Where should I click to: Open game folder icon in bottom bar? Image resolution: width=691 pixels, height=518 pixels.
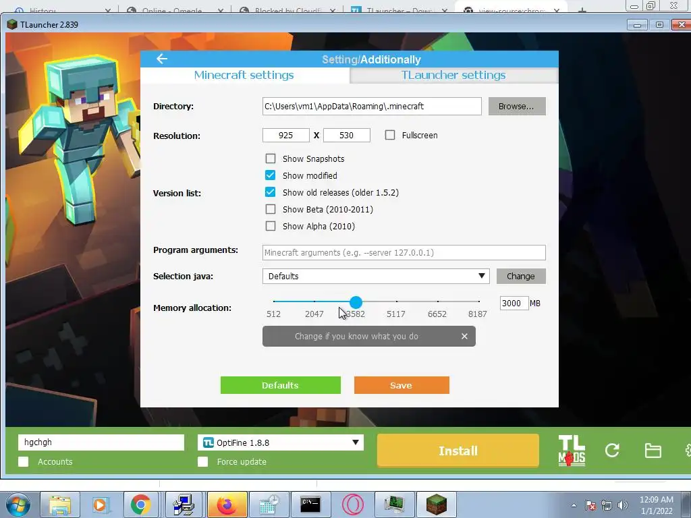point(653,451)
